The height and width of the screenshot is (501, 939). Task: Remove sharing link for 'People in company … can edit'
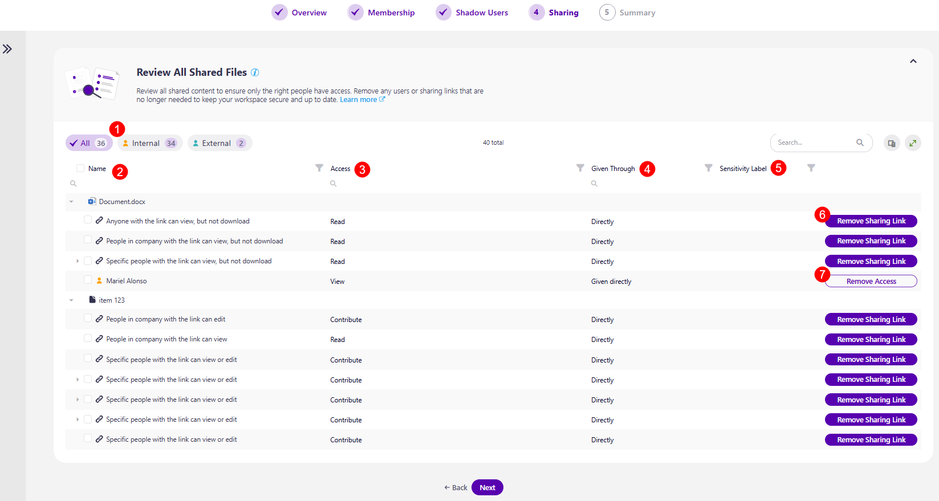[871, 319]
